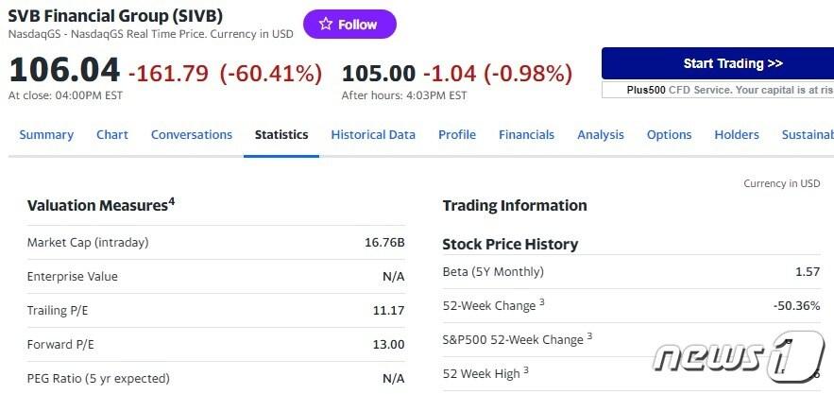This screenshot has height=394, width=834.
Task: Open the Sustainability tab
Action: coord(808,135)
